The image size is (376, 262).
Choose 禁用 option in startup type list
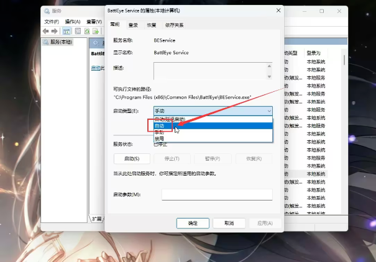[x=213, y=138]
